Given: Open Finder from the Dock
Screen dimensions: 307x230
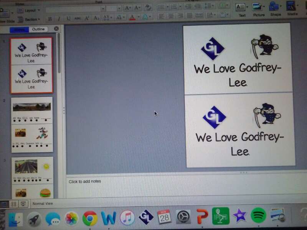Looking at the screenshot, I should coord(15,220).
